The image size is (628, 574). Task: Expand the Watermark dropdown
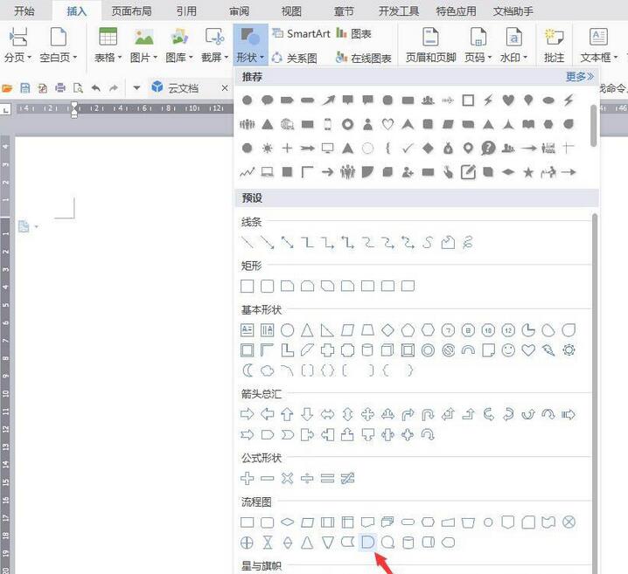pyautogui.click(x=513, y=45)
